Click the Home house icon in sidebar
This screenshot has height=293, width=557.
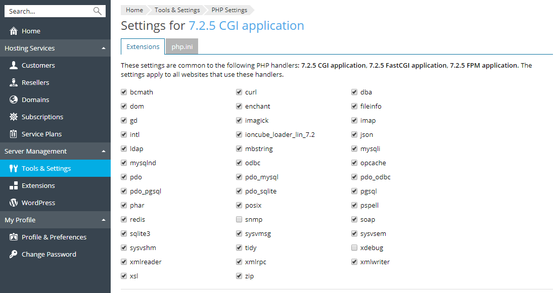[14, 31]
